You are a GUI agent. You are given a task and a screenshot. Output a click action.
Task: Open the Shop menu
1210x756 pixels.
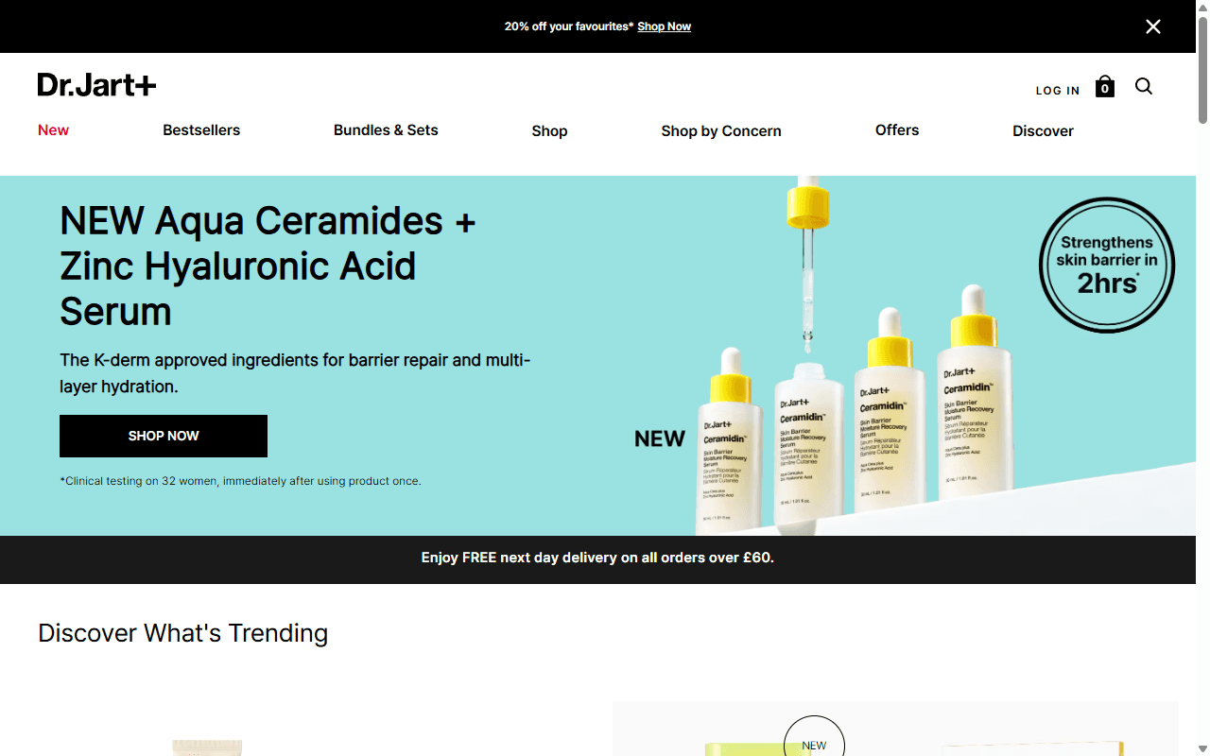pyautogui.click(x=549, y=131)
